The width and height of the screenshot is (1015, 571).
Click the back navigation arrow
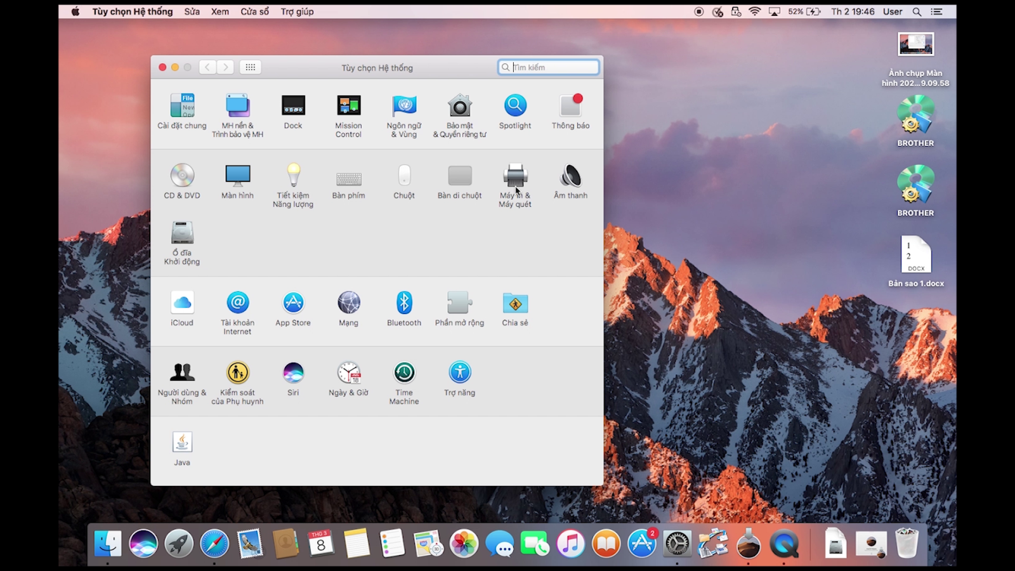(x=207, y=67)
